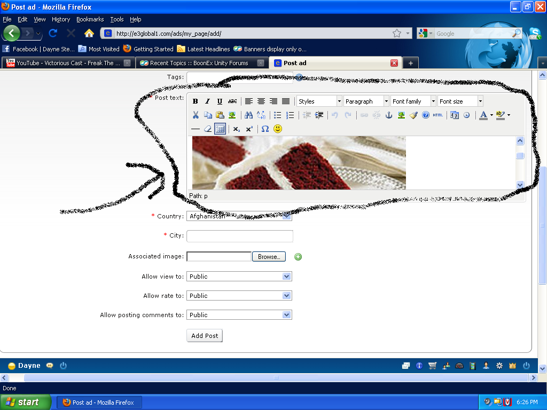
Task: Insert an anchor with the anchor icon
Action: pos(389,115)
